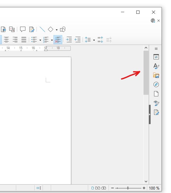Align the paragraph to the right
The height and width of the screenshot is (193, 171).
coord(15,40)
